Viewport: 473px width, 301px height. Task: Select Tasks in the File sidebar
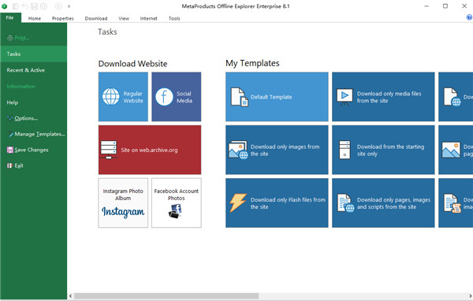(33, 54)
